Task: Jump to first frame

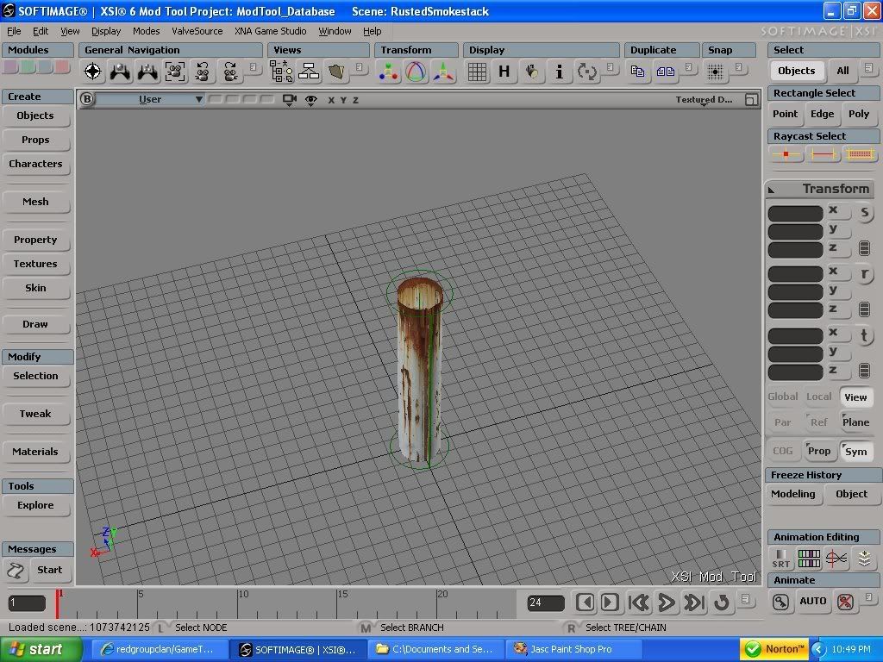Action: tap(639, 603)
